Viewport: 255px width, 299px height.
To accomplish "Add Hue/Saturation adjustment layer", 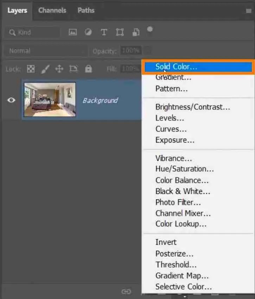I will pyautogui.click(x=198, y=169).
